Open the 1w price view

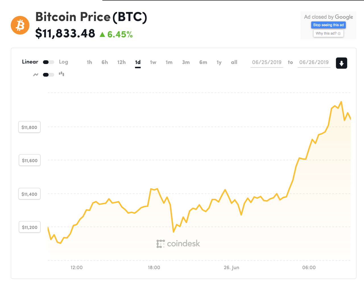click(x=153, y=62)
